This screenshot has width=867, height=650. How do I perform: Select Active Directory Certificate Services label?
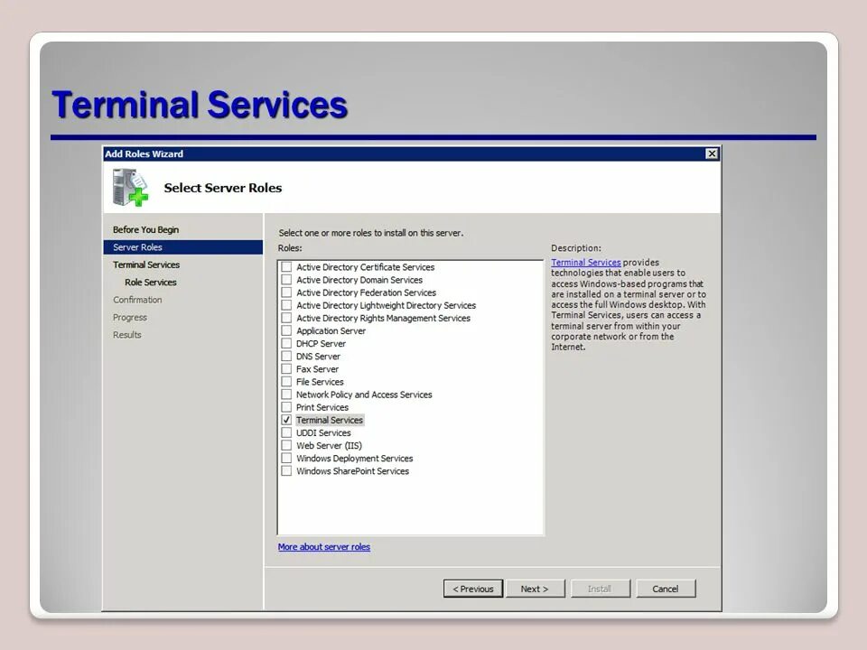(366, 267)
